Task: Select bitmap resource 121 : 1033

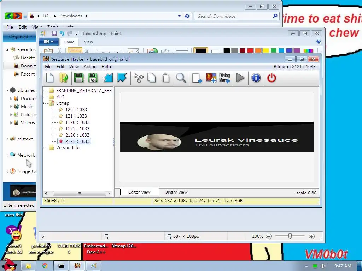Action: [x=76, y=116]
